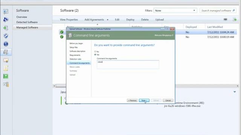Go to the Return codes step
Viewport: 241px width, 135px height.
(75, 67)
